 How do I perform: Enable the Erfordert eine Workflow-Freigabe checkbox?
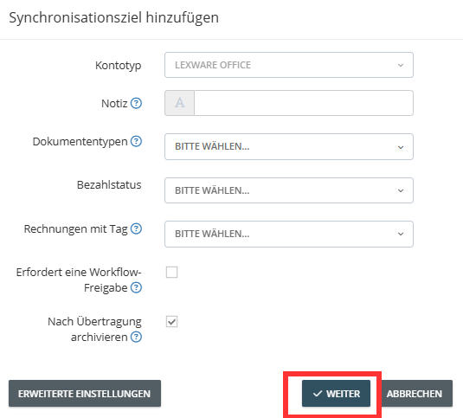click(x=171, y=272)
